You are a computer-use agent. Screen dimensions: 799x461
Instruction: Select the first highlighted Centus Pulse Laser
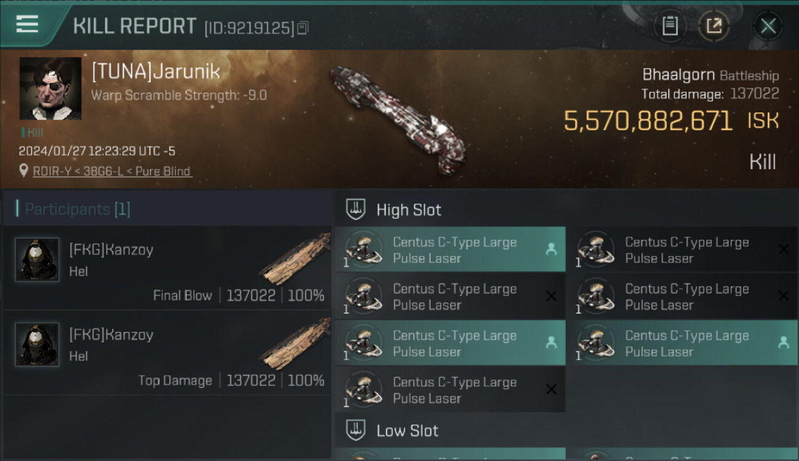450,250
